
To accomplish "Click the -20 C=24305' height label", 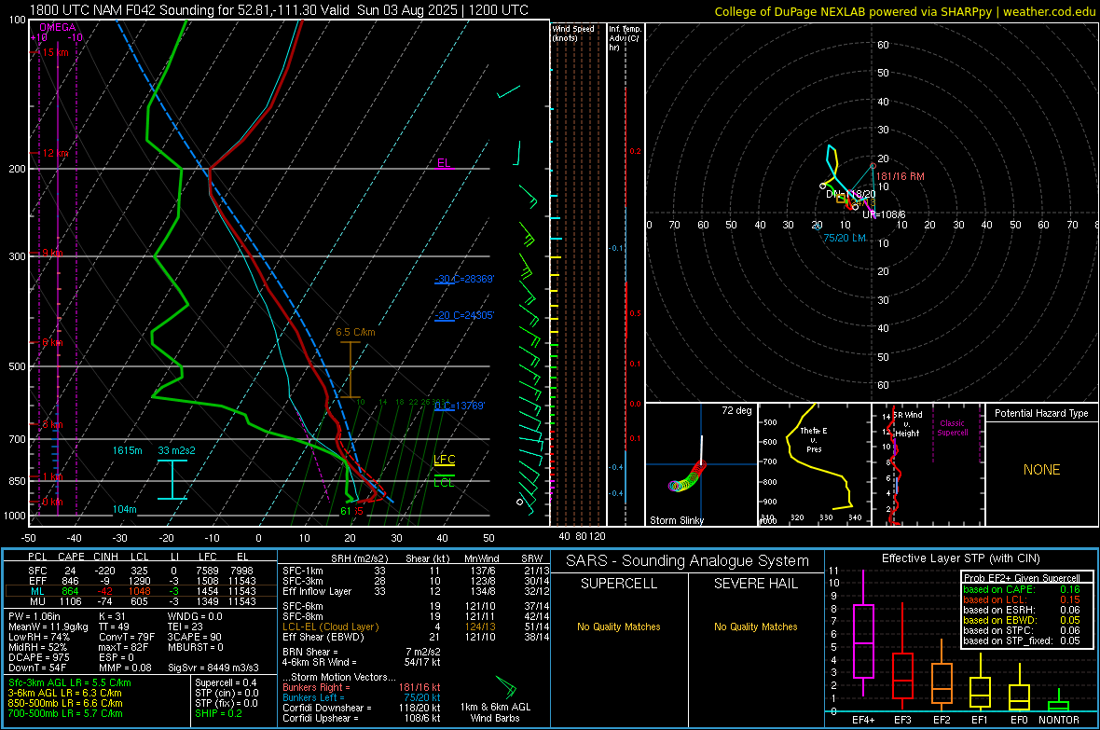I will point(464,315).
